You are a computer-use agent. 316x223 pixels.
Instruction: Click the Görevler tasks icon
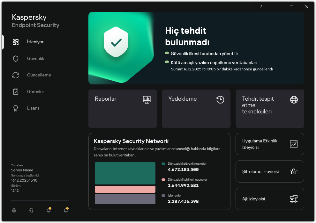(16, 91)
